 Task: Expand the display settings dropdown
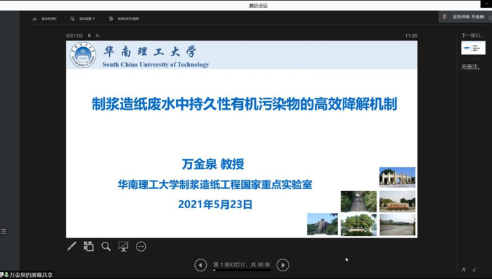tap(83, 19)
